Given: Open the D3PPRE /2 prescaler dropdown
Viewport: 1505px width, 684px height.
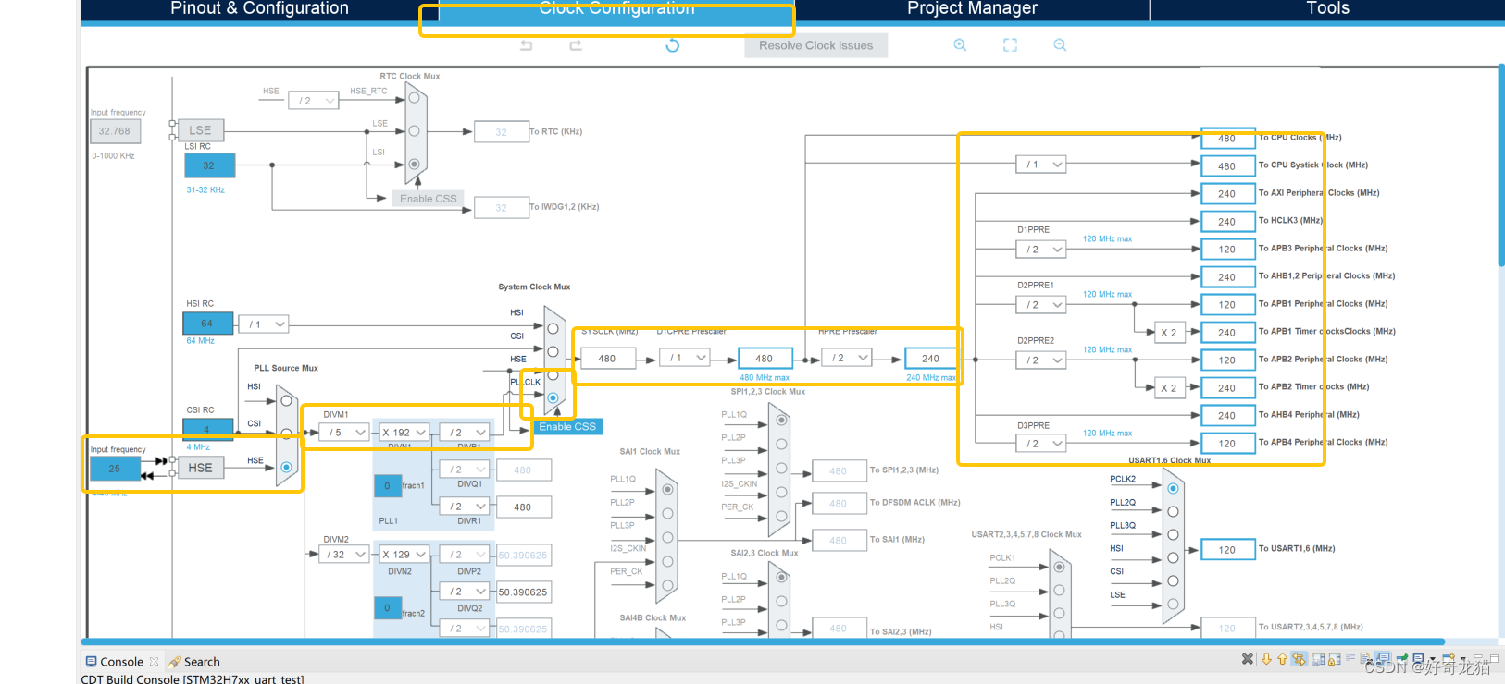Looking at the screenshot, I should coord(1041,444).
